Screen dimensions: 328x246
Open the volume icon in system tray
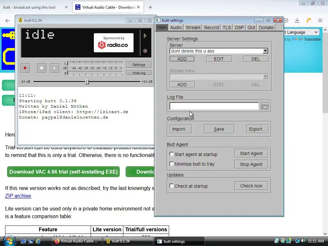click(303, 241)
